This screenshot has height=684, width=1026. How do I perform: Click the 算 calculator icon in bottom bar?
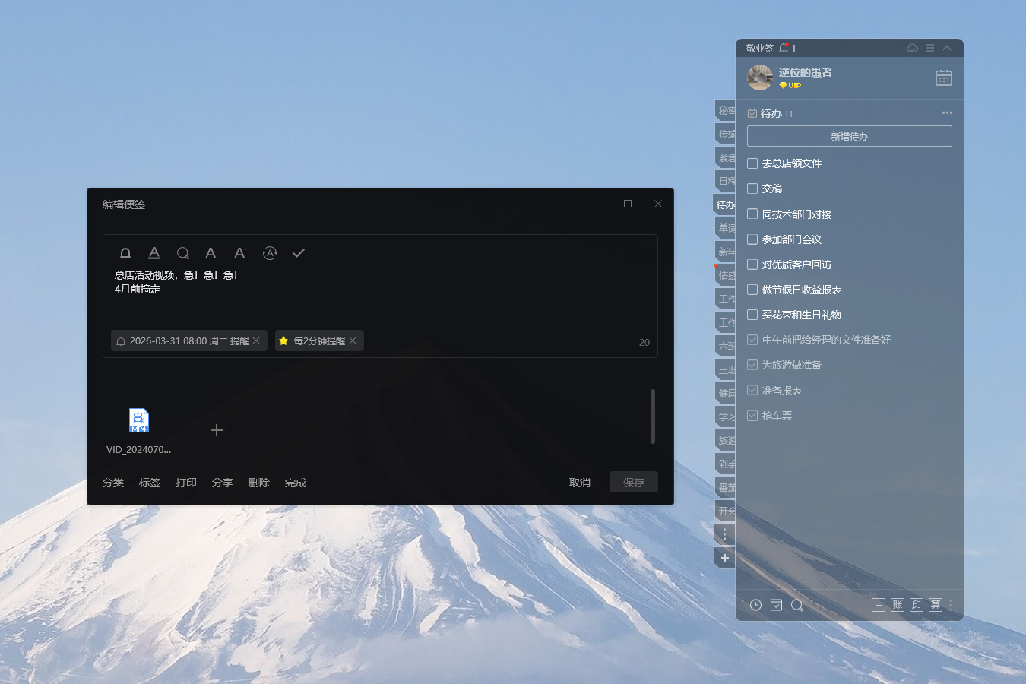click(x=935, y=605)
